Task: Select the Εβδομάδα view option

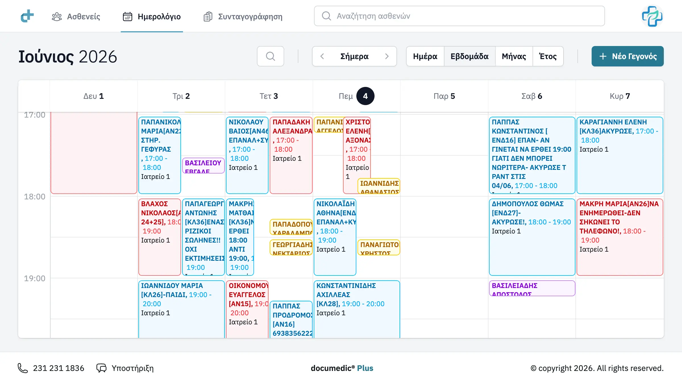Action: (x=469, y=56)
